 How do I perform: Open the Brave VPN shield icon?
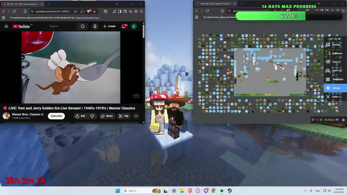pos(136,11)
